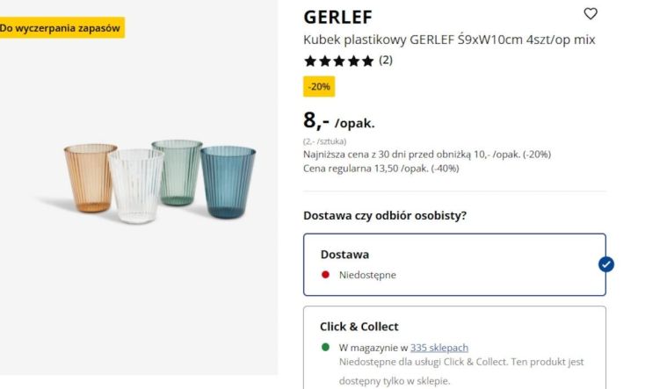Add GERLEF to wishlist with heart icon
The height and width of the screenshot is (389, 667).
[x=591, y=14]
